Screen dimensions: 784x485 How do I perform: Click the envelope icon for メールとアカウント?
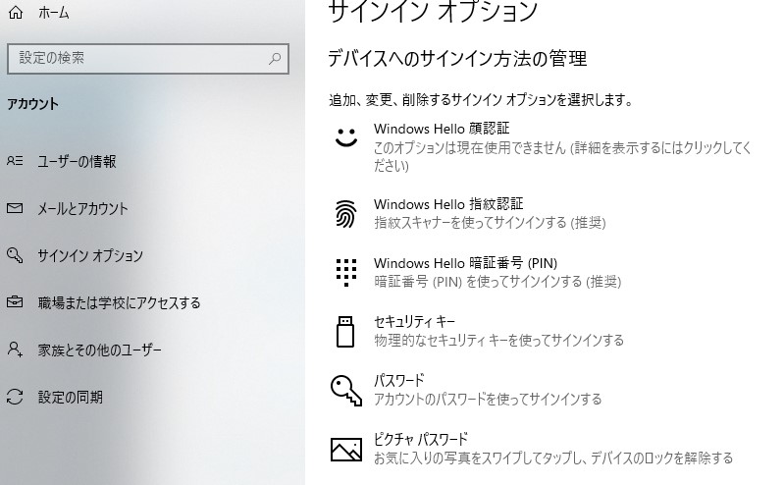click(x=15, y=208)
